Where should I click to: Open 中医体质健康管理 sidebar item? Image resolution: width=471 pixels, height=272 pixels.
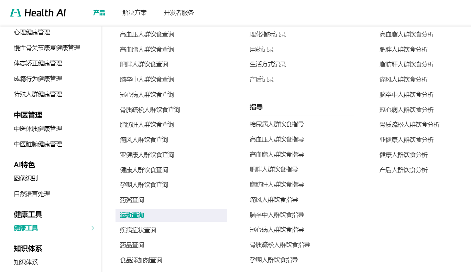[38, 129]
